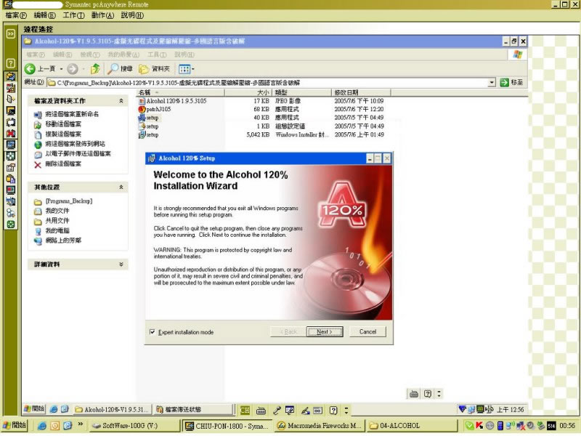Click the 複製這個檔案 task link
Image resolution: width=581 pixels, height=436 pixels.
pyautogui.click(x=63, y=134)
